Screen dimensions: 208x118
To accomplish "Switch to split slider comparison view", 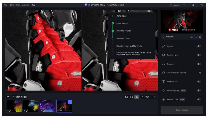I will pos(132,97).
